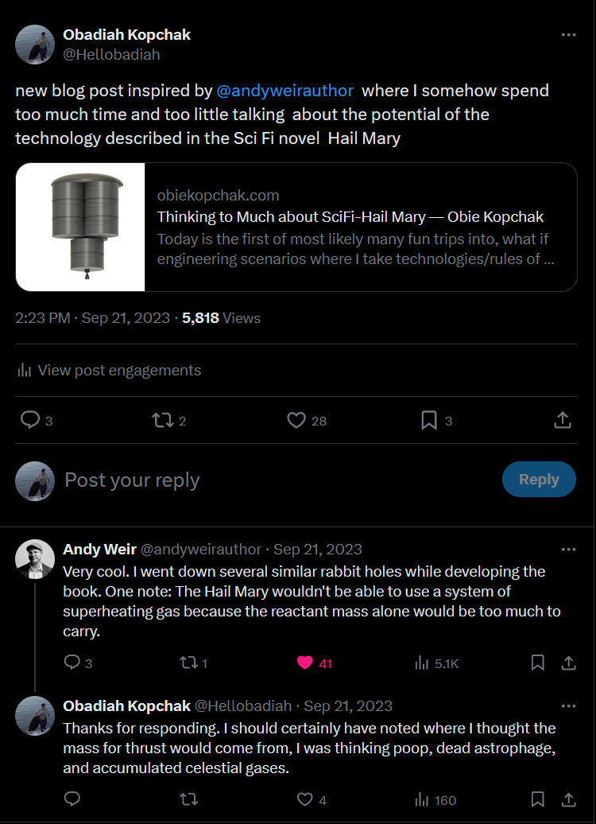
Task: Click the reply icon on the main post
Action: (x=30, y=420)
